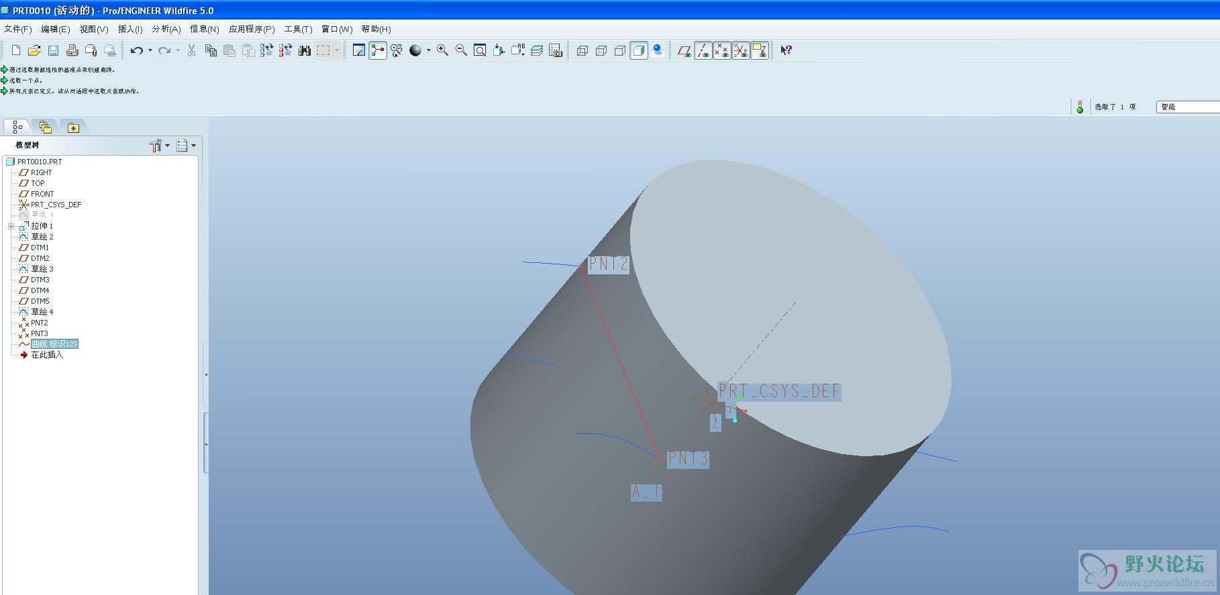Open the 智能 selection filter dropdown

[1188, 107]
